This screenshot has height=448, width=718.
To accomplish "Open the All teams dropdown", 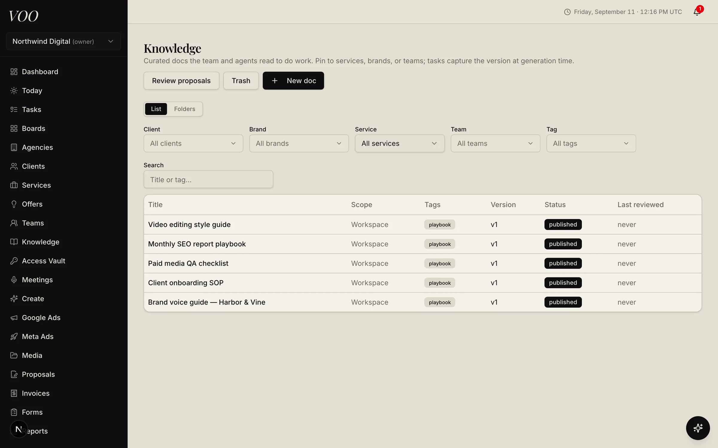I will click(x=495, y=143).
